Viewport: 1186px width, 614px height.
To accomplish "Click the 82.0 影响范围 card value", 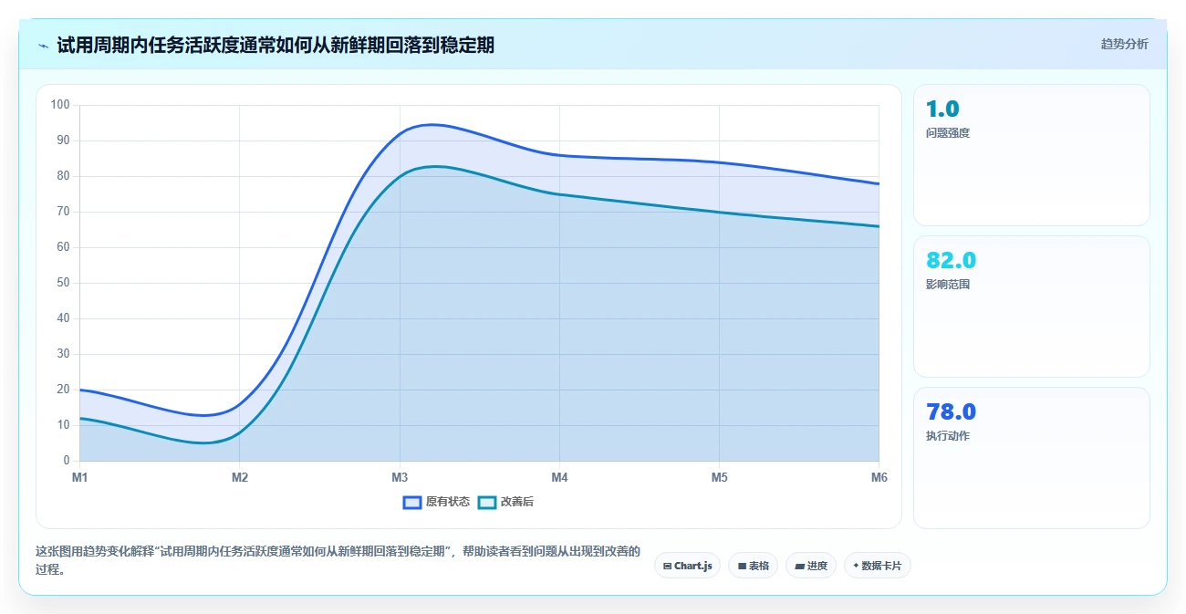I will click(x=951, y=261).
